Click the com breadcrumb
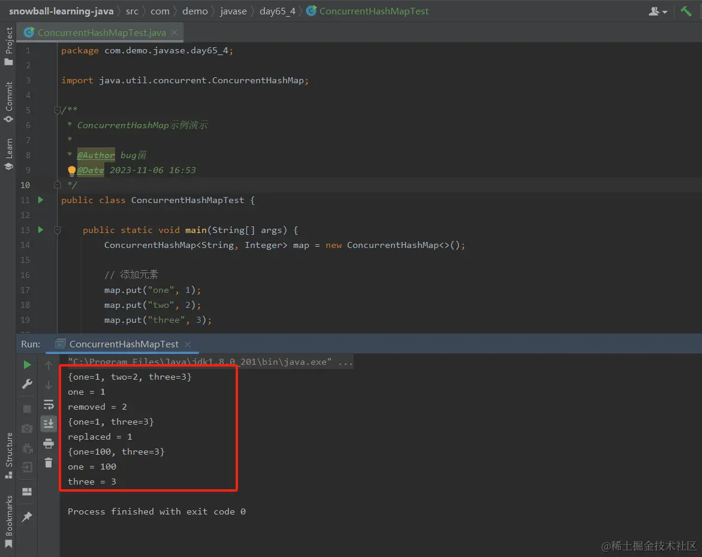Viewport: 702px width, 557px height. tap(160, 11)
